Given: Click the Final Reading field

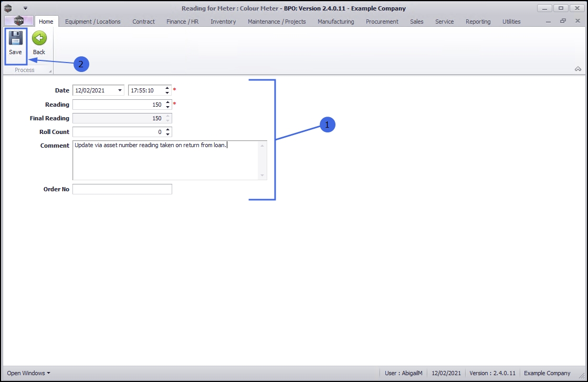Looking at the screenshot, I should click(122, 118).
